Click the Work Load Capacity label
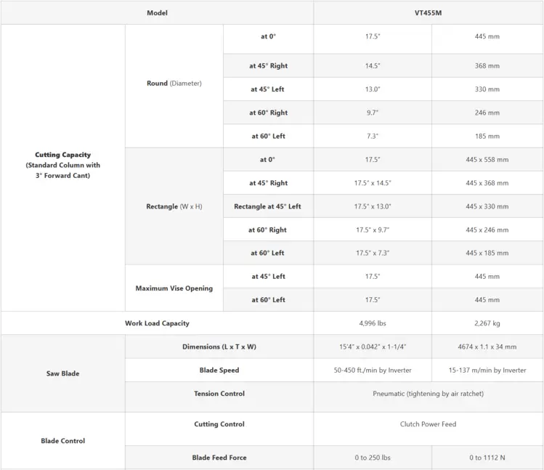 157,323
